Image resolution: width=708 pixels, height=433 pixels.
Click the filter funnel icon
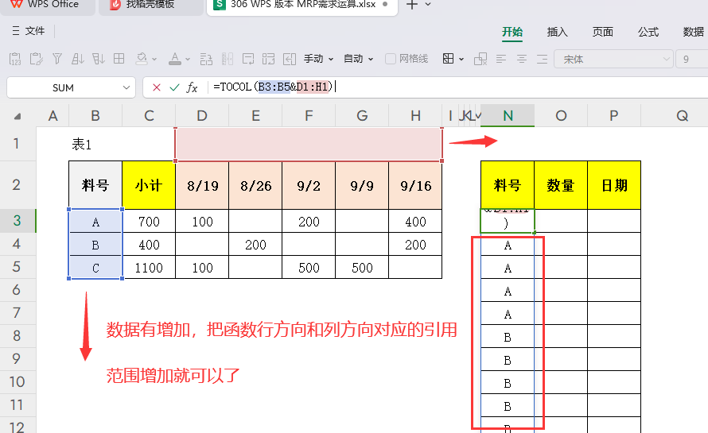[x=57, y=59]
